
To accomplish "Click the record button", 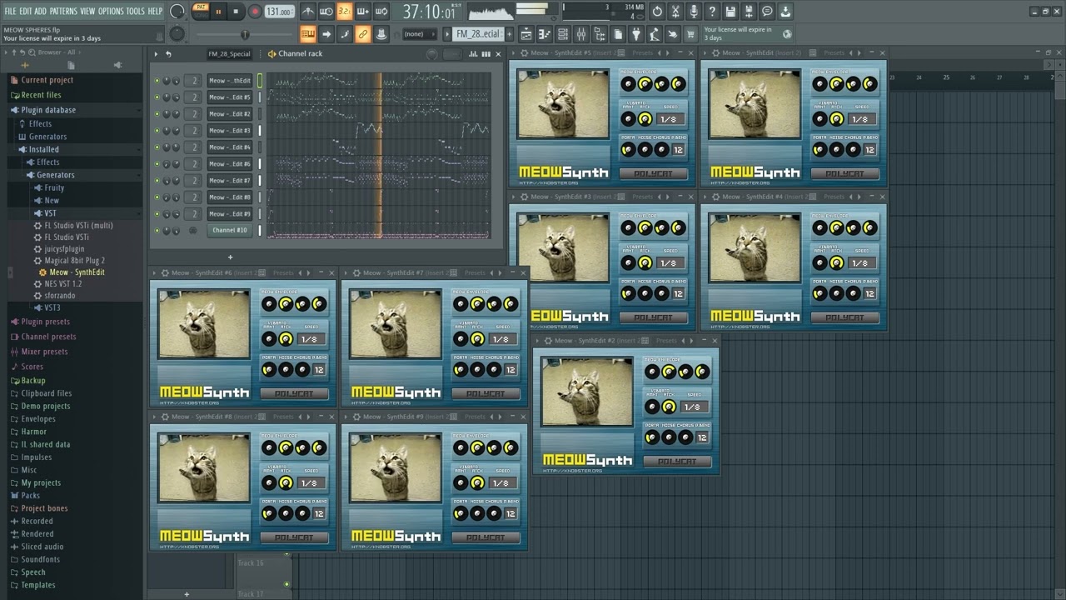I will point(255,12).
